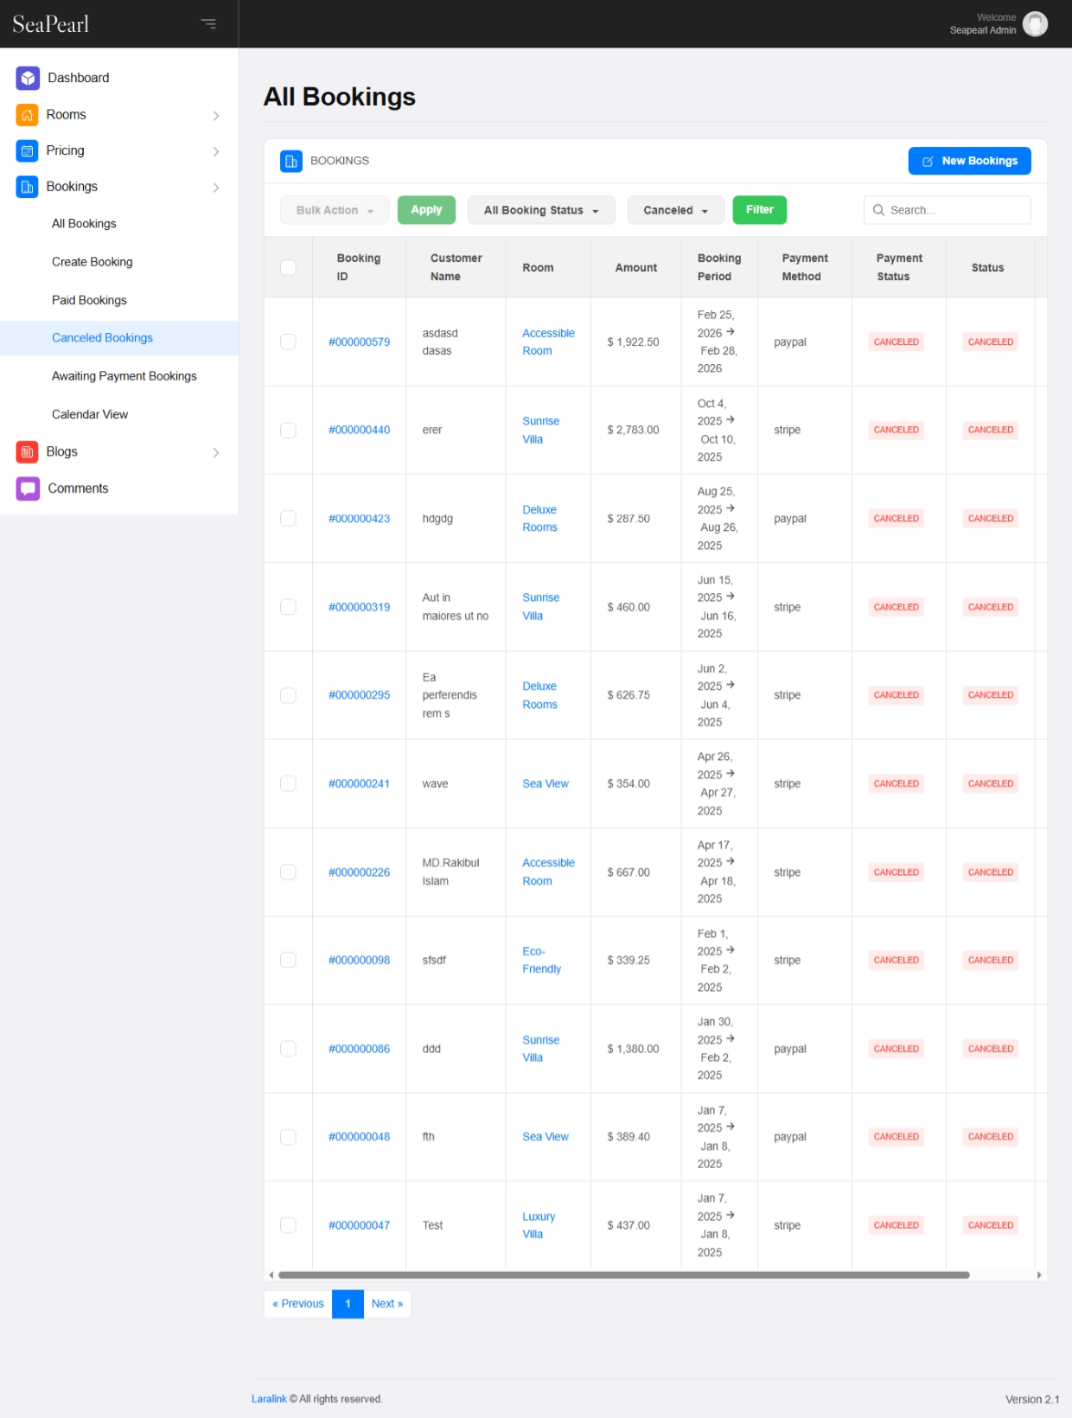Click the Pricing sidebar icon
The width and height of the screenshot is (1072, 1418).
point(27,150)
